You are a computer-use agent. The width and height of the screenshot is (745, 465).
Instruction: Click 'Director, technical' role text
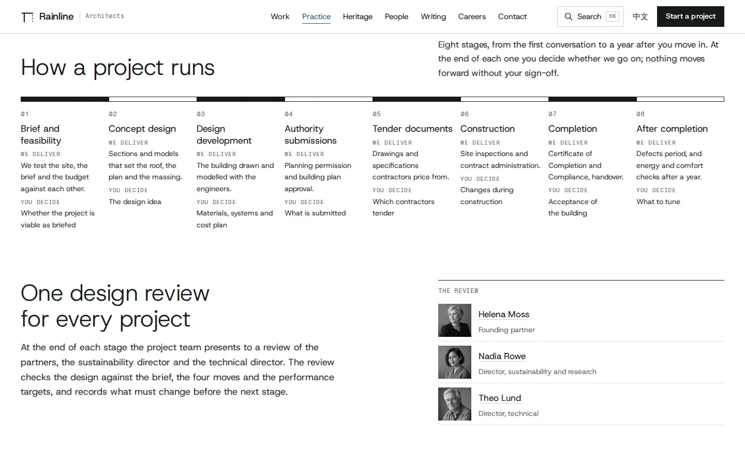tap(508, 413)
